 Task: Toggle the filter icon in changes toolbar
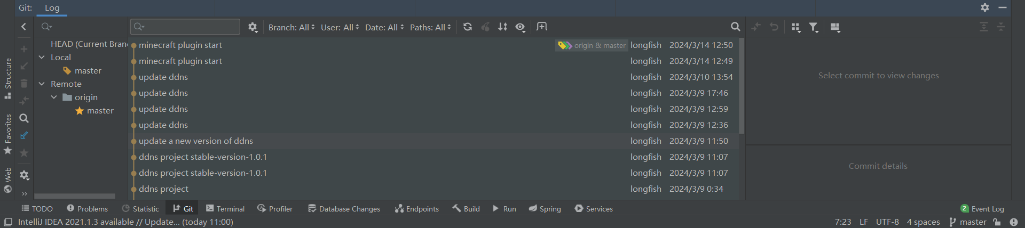pos(813,27)
